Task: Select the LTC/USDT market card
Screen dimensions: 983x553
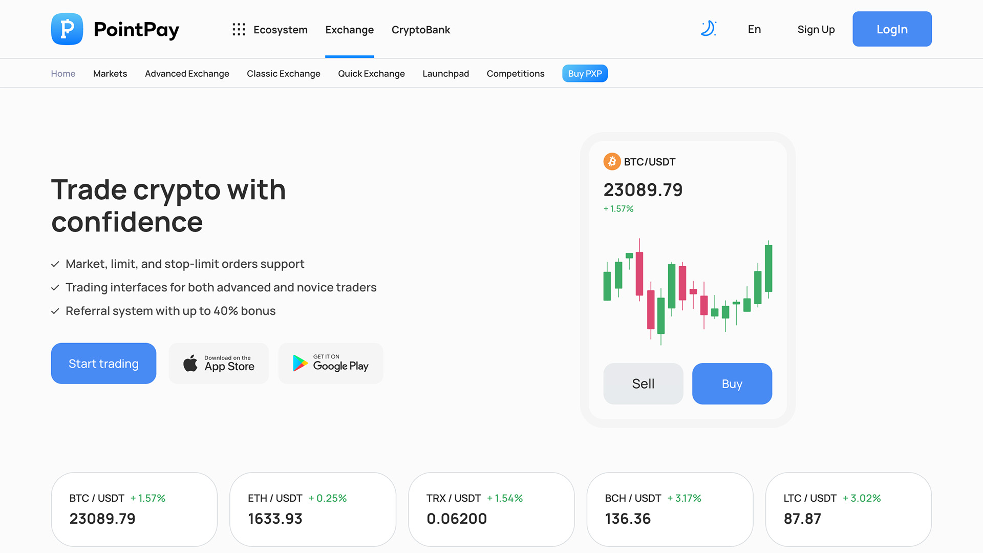Action: (848, 509)
